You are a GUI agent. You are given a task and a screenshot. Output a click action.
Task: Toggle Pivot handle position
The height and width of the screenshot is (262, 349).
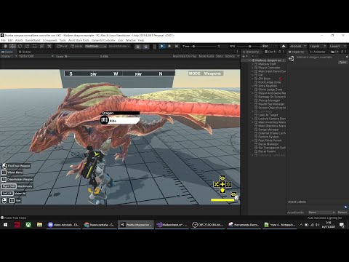coord(62,46)
